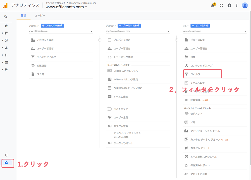Open the アセットの共有 link
251x180 pixels.
tap(199, 174)
